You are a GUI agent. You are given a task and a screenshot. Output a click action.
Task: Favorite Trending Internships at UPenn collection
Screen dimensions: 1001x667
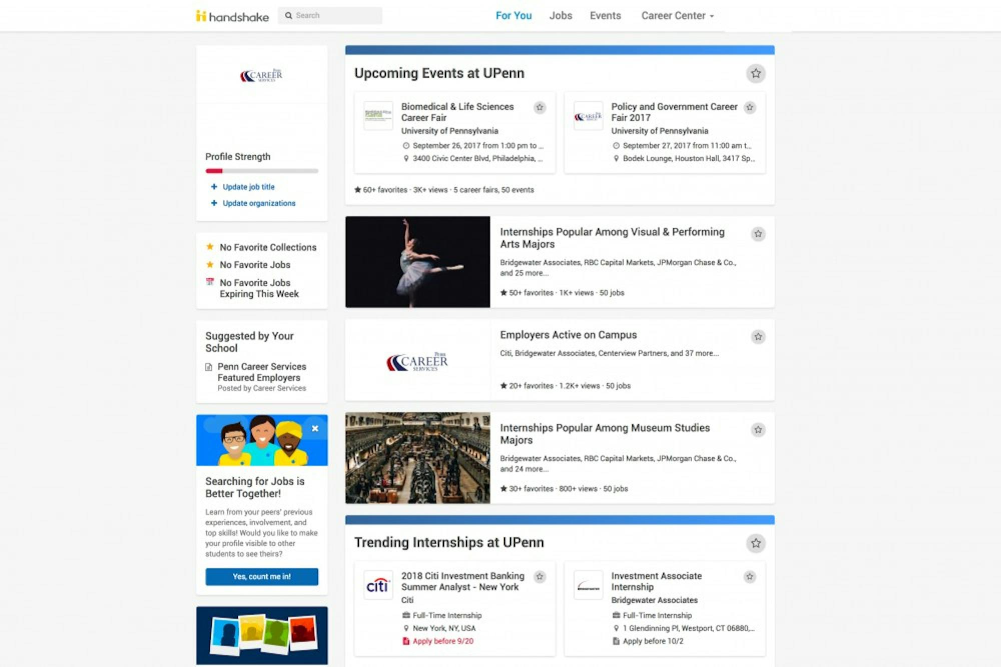[756, 543]
